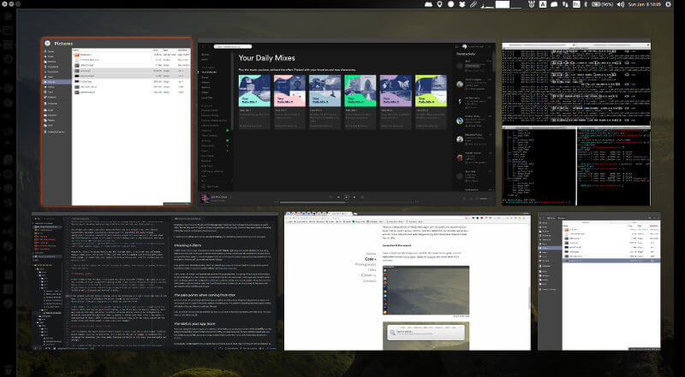Open the purple Daily Mix 5 cover
Viewport: 685px width, 377px height.
coord(396,91)
